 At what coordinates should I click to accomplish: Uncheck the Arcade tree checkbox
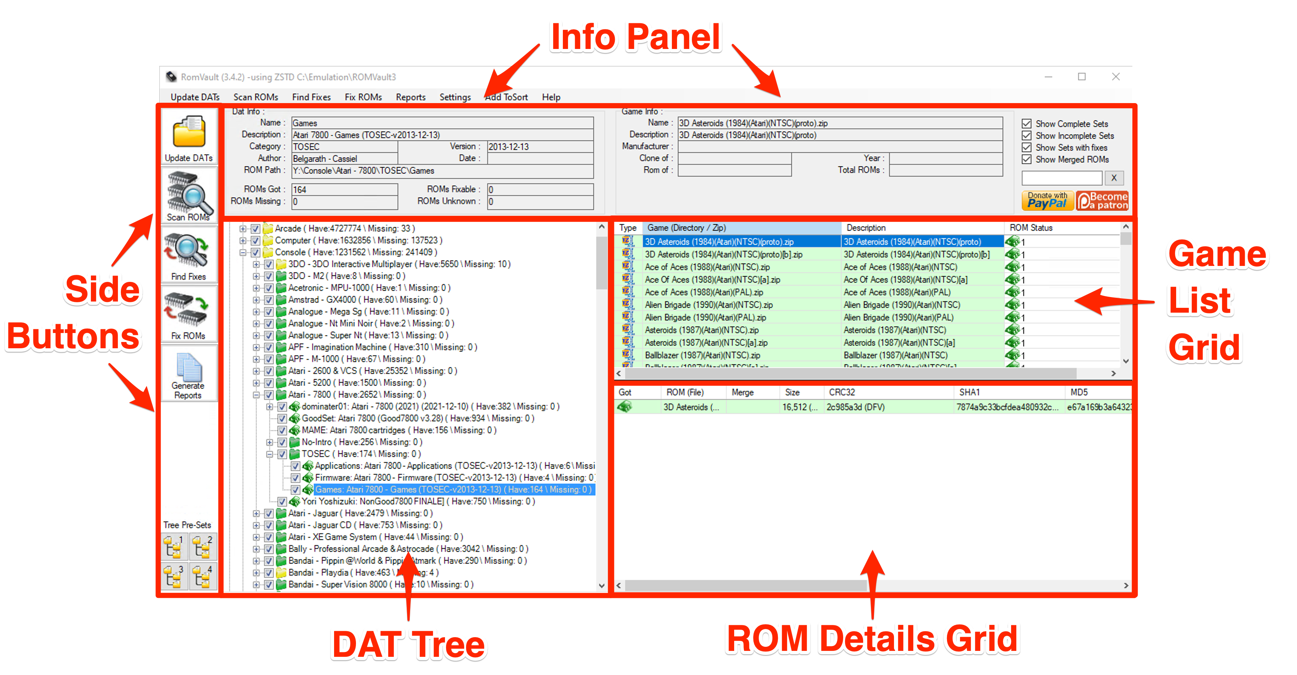(256, 229)
